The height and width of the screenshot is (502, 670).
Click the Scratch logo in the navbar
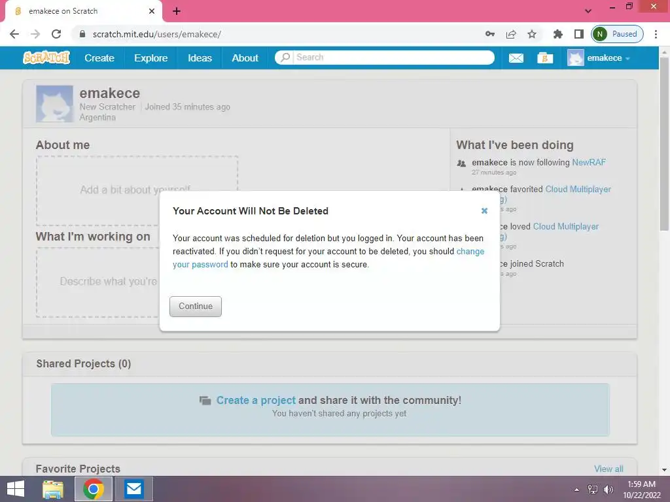pos(46,58)
